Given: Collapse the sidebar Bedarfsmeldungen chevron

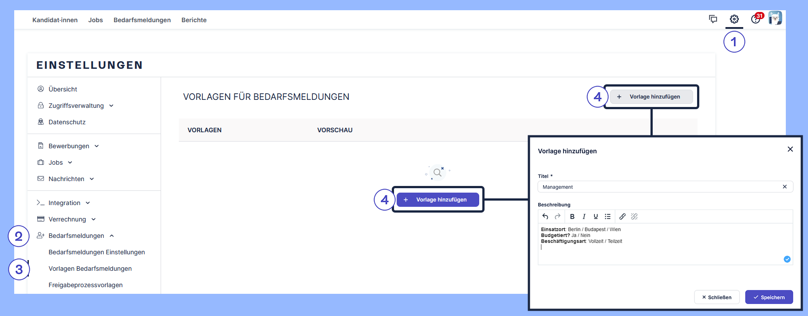Looking at the screenshot, I should [112, 236].
